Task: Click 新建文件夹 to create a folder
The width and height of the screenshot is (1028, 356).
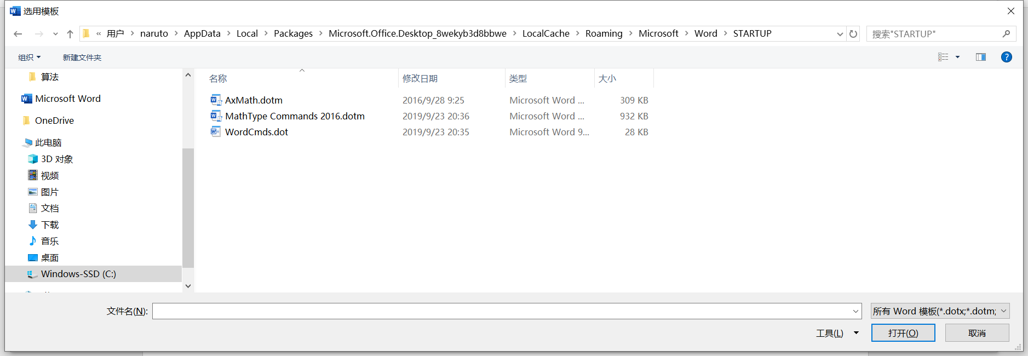Action: tap(82, 58)
